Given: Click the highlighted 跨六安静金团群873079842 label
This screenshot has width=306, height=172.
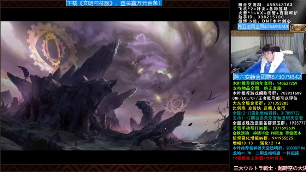Looking at the screenshot, I should pos(267,77).
